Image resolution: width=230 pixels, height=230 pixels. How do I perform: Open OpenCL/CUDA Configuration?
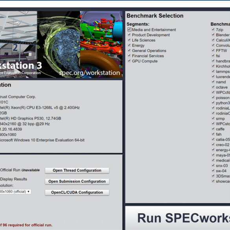pyautogui.click(x=77, y=192)
